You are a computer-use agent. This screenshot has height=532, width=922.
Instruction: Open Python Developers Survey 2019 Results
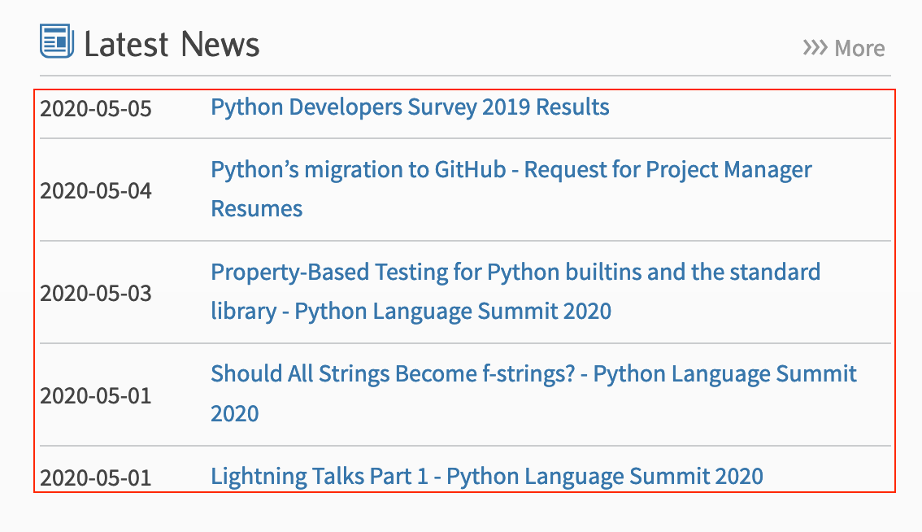410,107
